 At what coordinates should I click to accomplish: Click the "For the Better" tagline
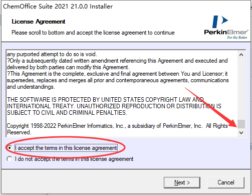point(237,38)
